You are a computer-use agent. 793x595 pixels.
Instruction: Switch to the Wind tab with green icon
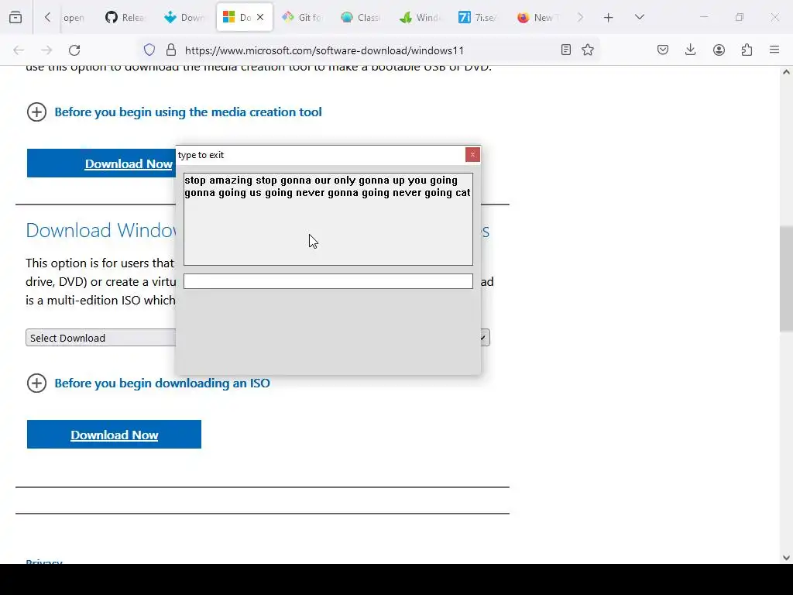420,17
